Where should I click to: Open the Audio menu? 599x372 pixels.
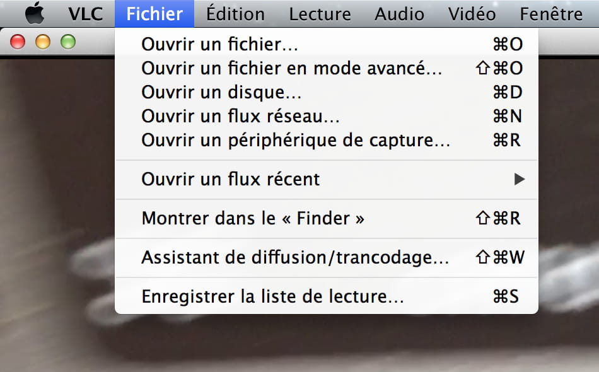399,14
